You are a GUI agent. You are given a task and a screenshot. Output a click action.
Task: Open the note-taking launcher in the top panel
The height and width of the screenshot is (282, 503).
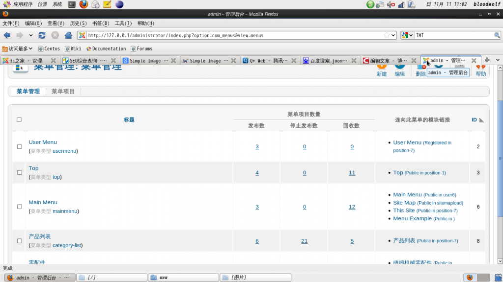pyautogui.click(x=107, y=4)
